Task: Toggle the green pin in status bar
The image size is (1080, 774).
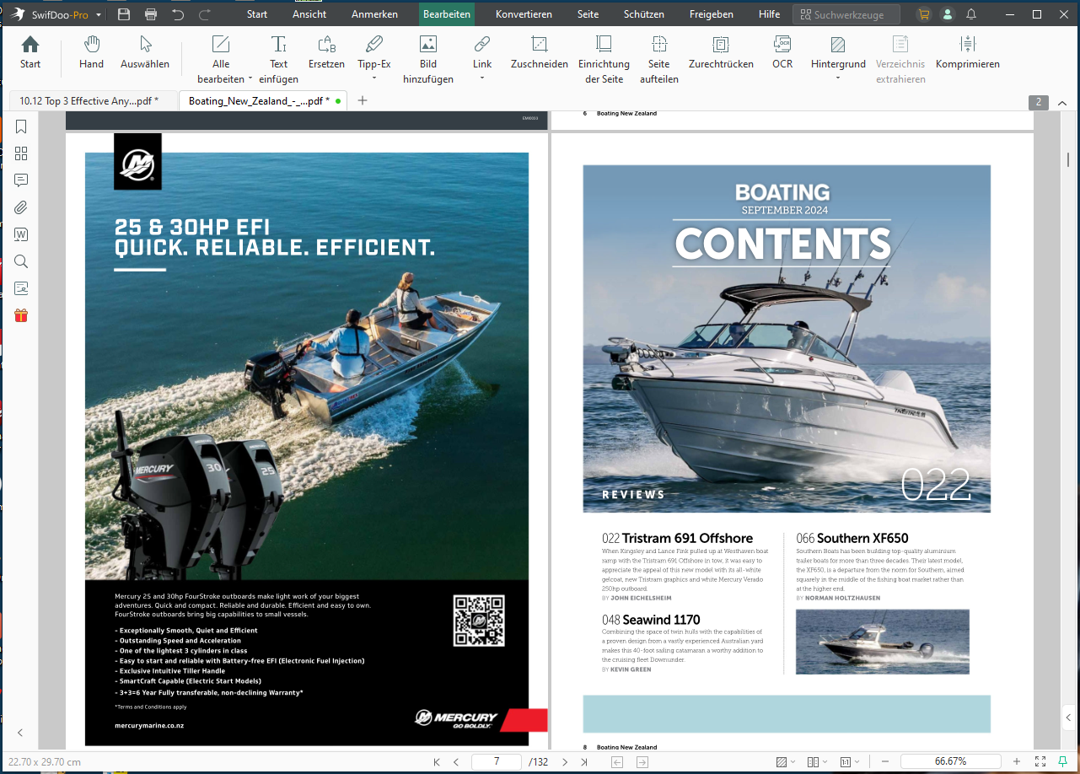Action: click(x=1063, y=761)
